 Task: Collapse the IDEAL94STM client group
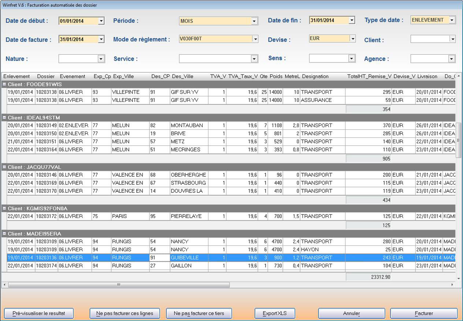[4, 118]
